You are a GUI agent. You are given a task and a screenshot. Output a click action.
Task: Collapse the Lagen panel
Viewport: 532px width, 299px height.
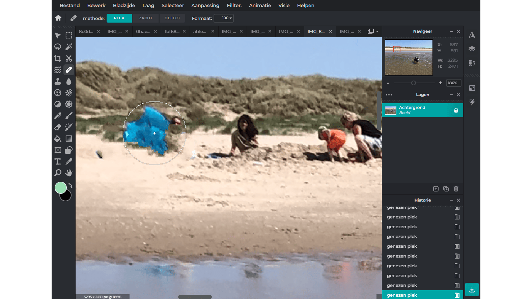tap(451, 95)
